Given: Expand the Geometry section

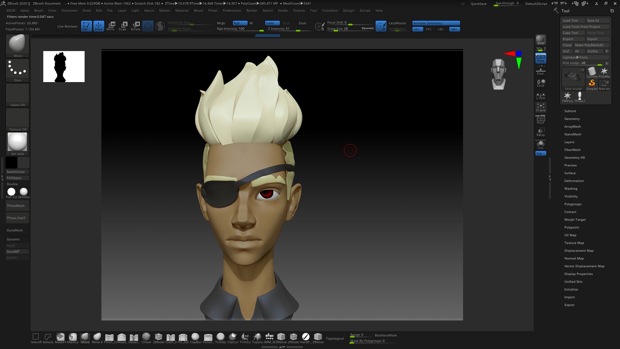Looking at the screenshot, I should pos(572,119).
